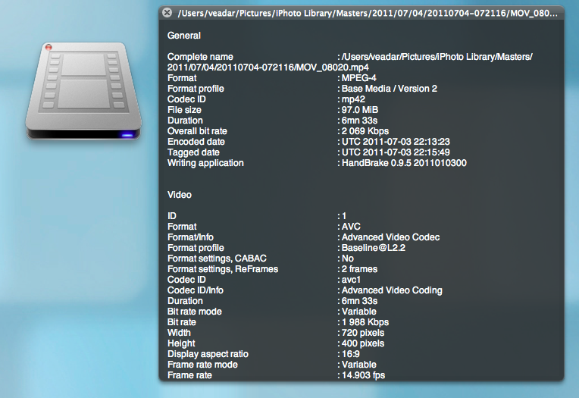
Task: Click the No value for CABAC
Action: (347, 259)
